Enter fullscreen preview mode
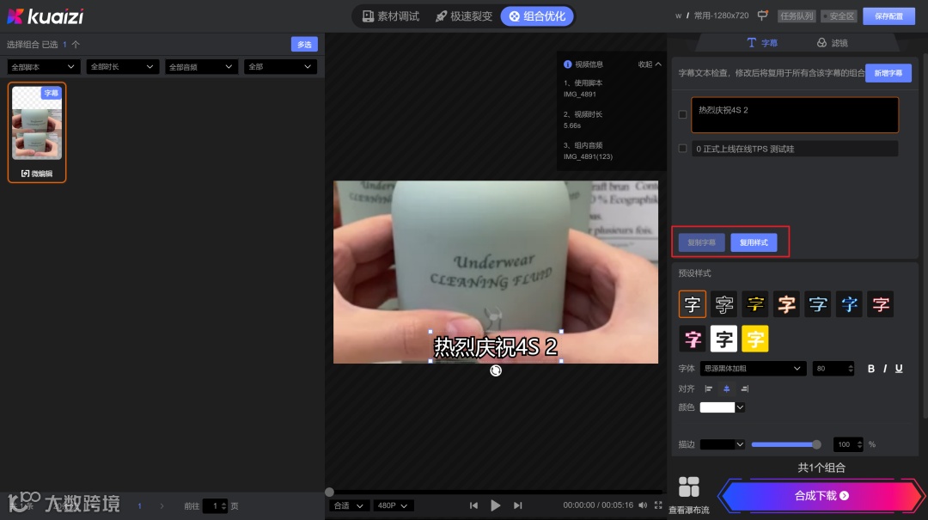 pos(658,505)
